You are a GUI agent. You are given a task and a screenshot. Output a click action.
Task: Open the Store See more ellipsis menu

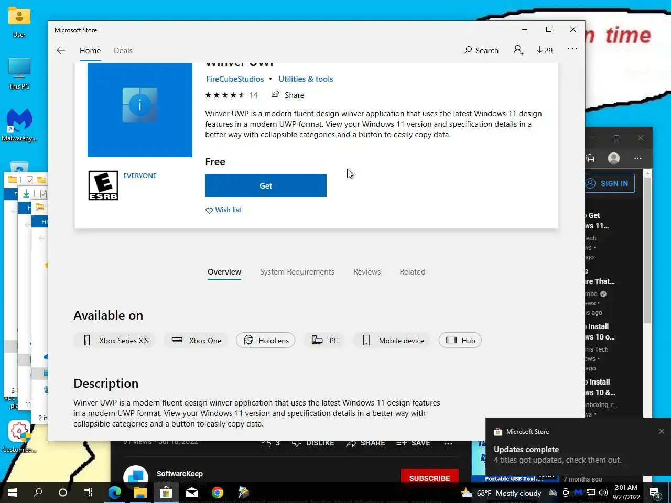[572, 49]
